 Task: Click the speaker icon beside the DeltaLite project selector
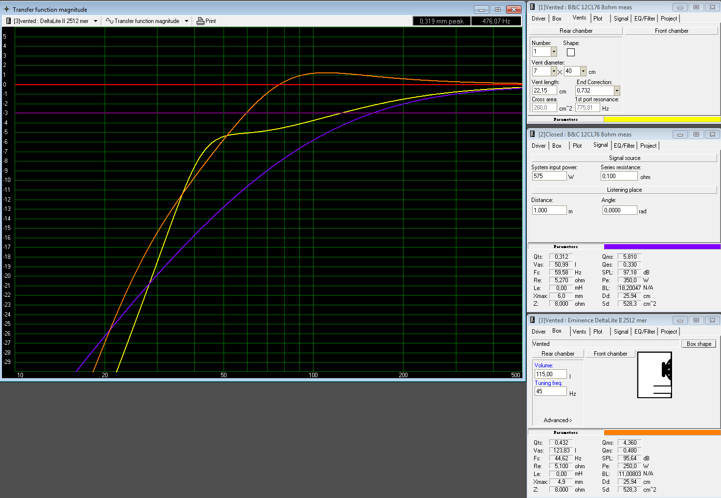tap(8, 21)
